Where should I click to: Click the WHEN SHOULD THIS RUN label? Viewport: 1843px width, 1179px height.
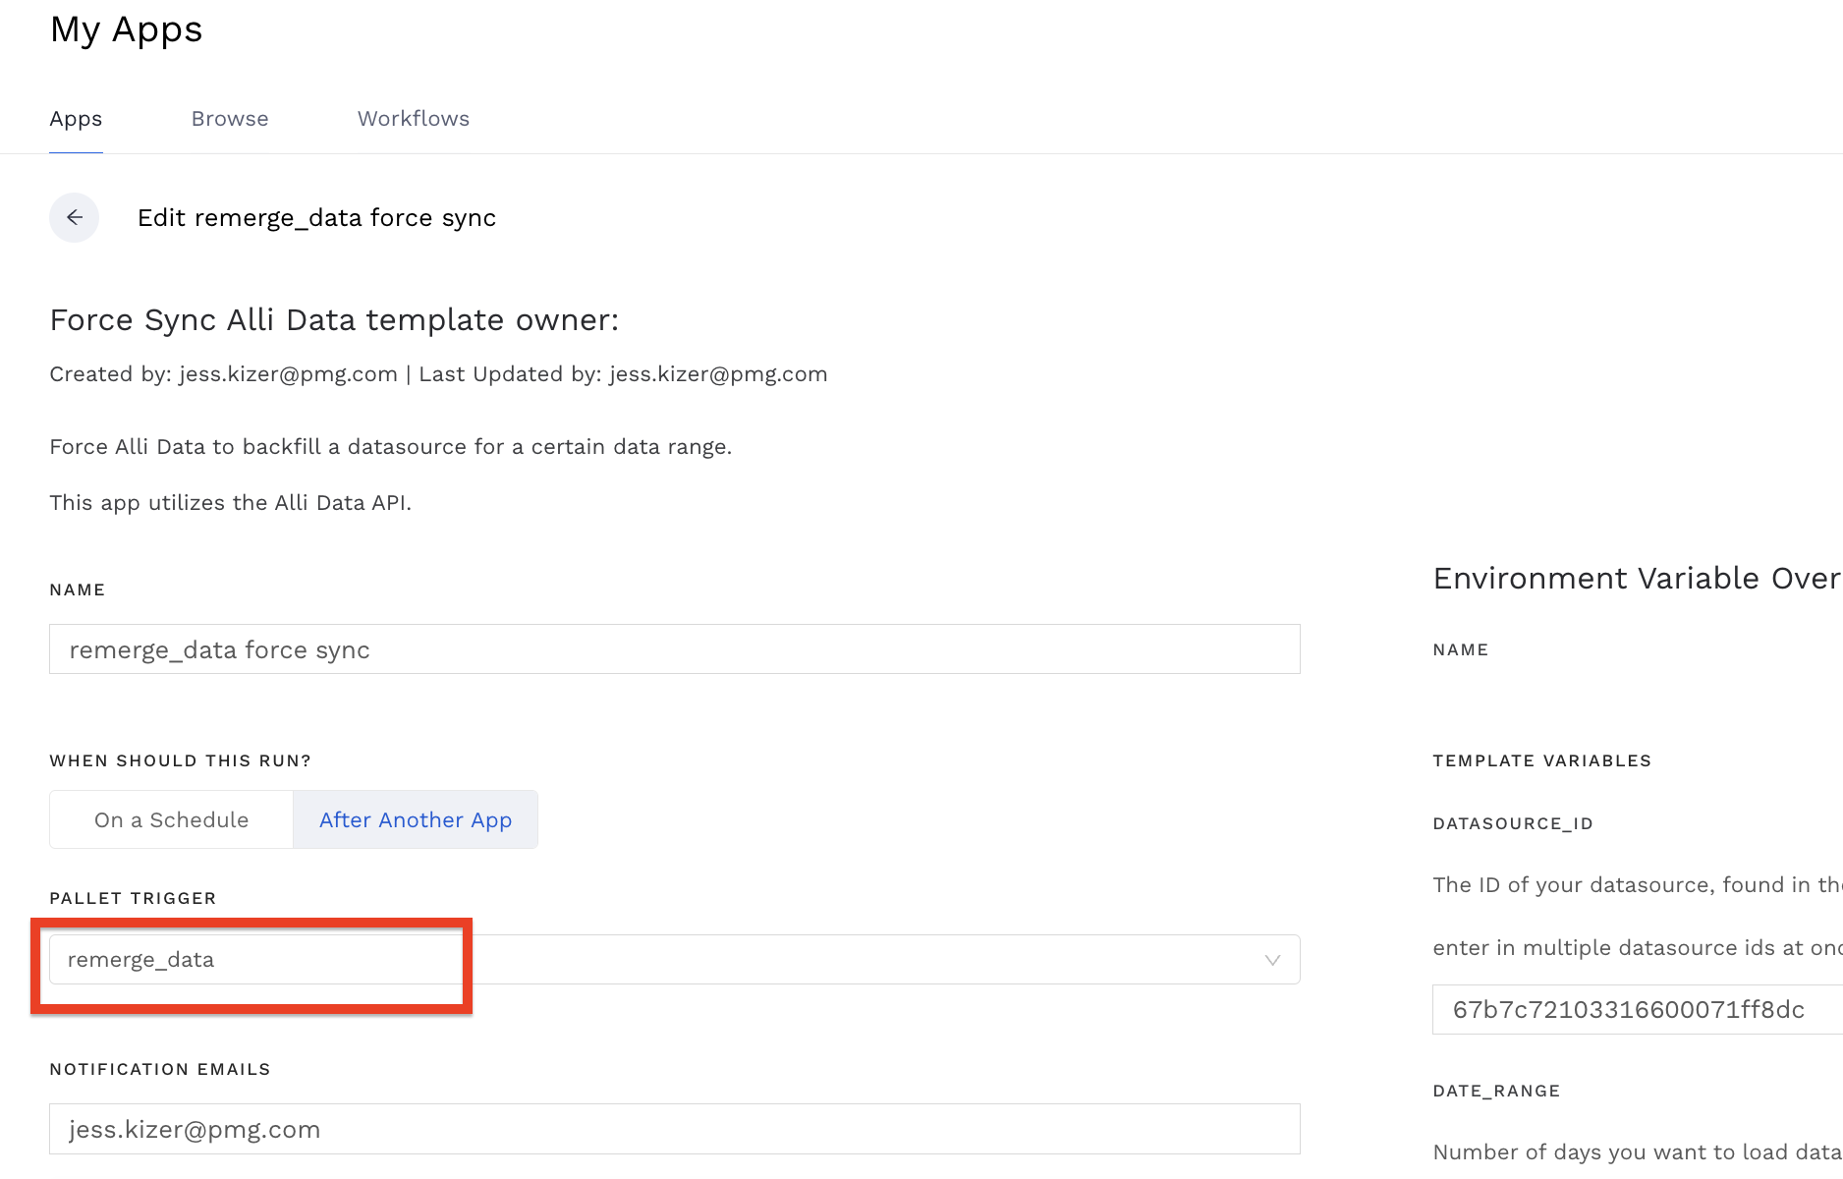(180, 760)
